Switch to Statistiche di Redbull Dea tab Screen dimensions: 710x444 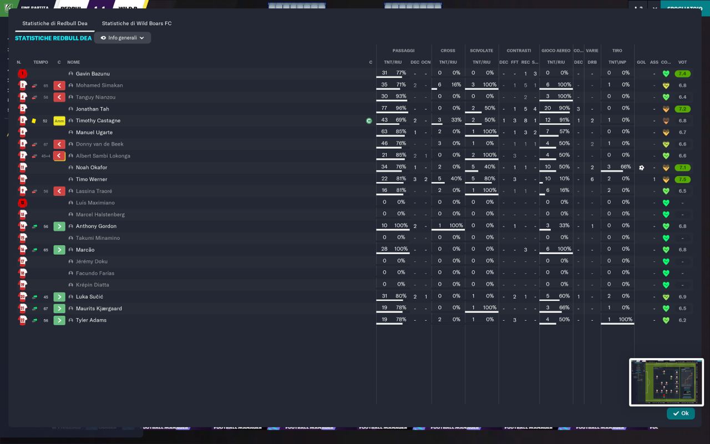coord(55,23)
